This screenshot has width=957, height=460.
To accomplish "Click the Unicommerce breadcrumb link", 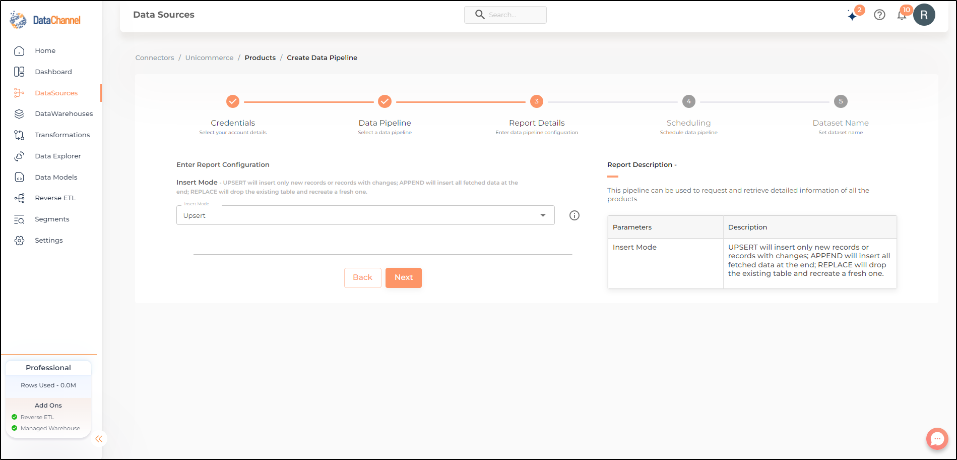I will pos(210,58).
